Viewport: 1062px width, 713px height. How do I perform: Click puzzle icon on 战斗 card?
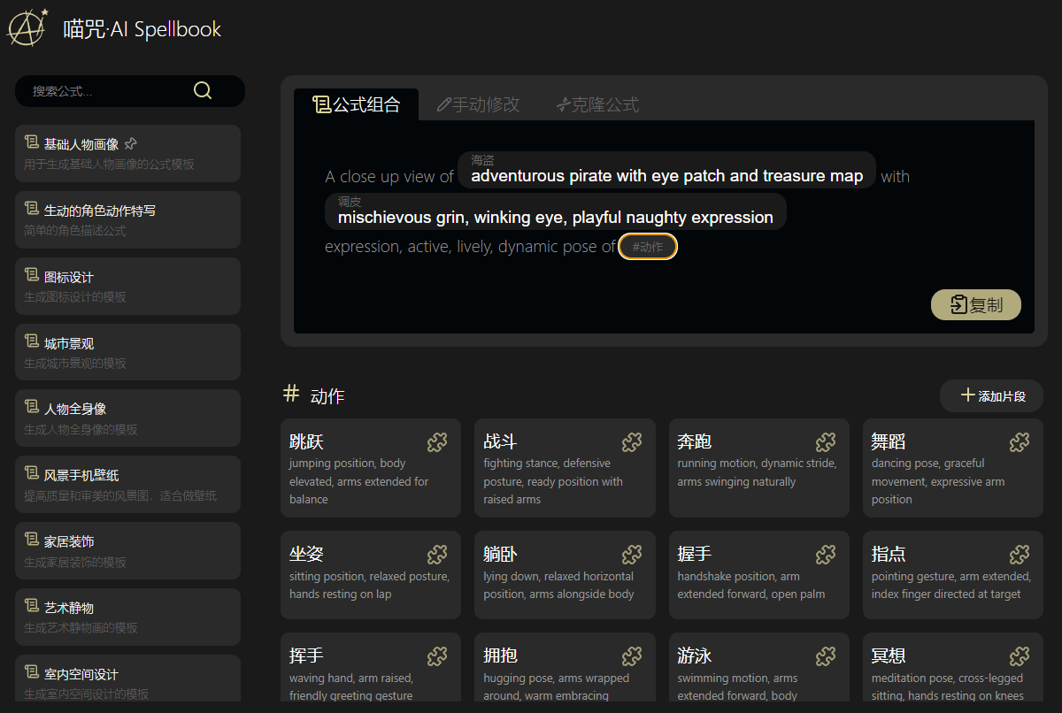632,441
